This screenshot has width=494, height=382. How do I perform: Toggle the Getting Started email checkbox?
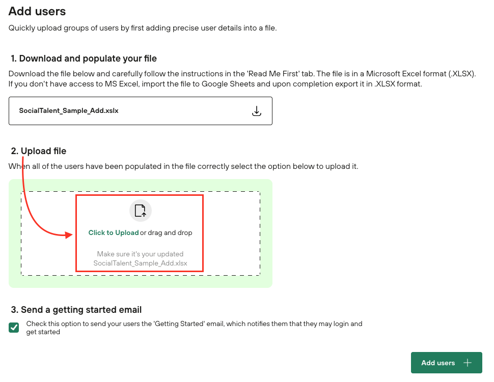coord(14,328)
